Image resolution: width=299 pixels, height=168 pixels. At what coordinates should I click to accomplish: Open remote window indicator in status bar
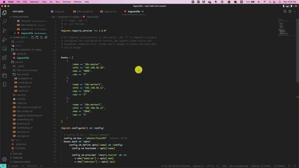coord(3,166)
